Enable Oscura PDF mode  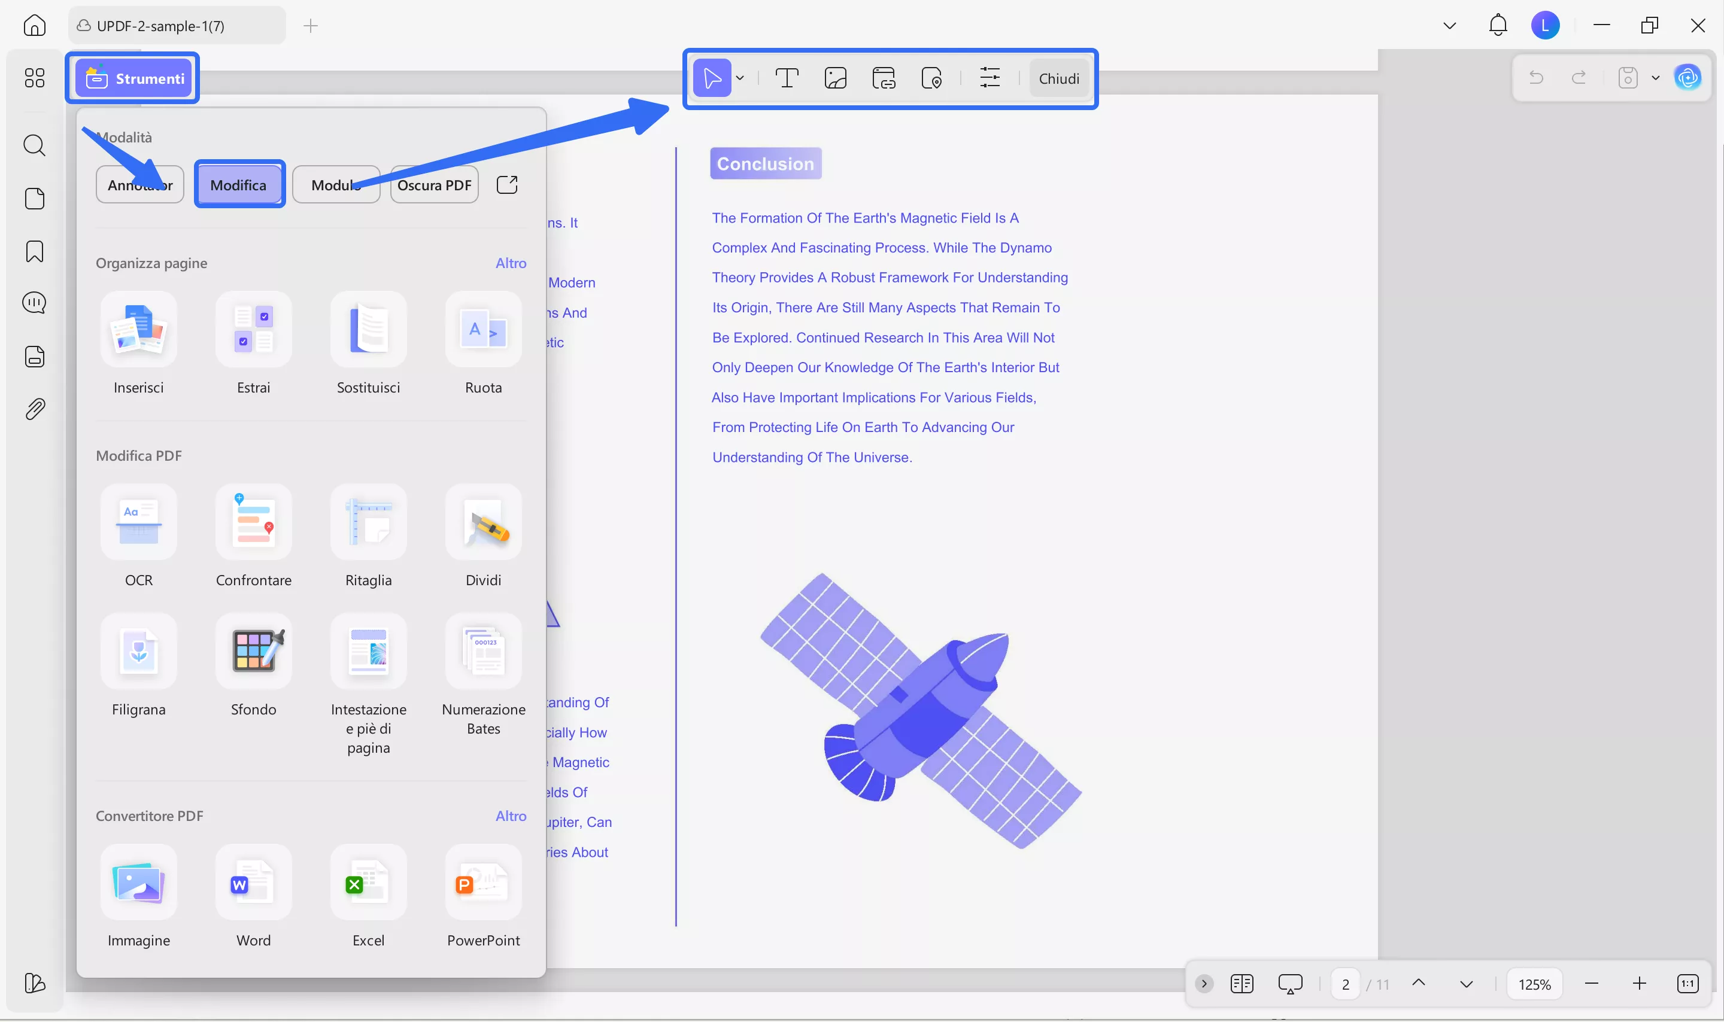434,184
